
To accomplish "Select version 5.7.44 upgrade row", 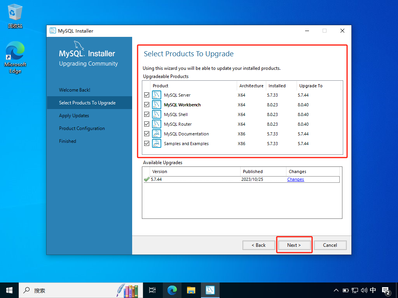I will pyautogui.click(x=194, y=179).
